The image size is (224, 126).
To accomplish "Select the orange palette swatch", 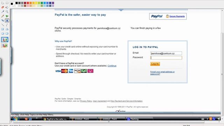I will tap(30, 3).
